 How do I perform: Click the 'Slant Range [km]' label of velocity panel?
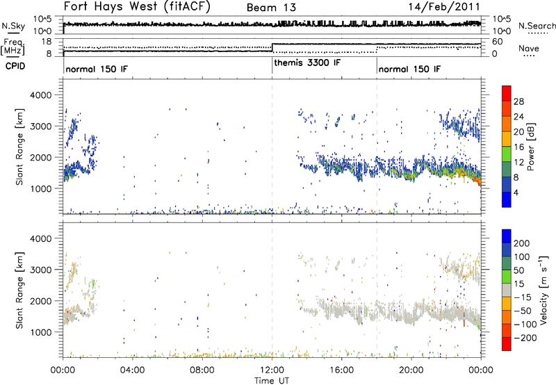click(19, 290)
